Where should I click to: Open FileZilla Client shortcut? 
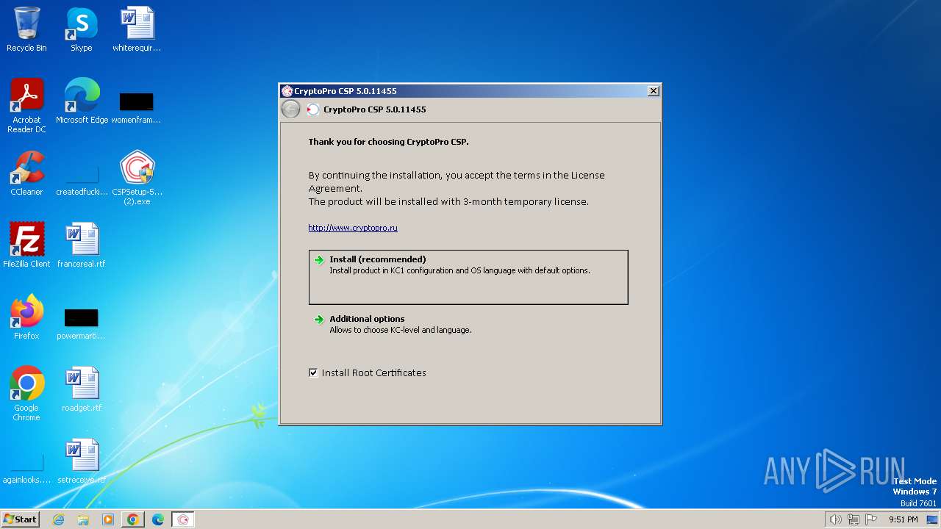tap(26, 245)
